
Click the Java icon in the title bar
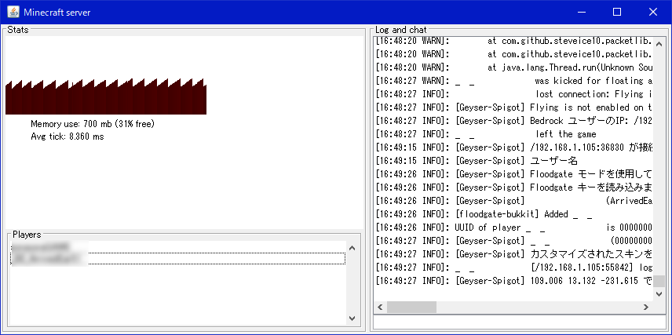pos(13,12)
